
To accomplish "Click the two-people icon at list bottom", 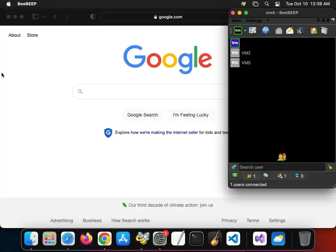I will tap(282, 157).
